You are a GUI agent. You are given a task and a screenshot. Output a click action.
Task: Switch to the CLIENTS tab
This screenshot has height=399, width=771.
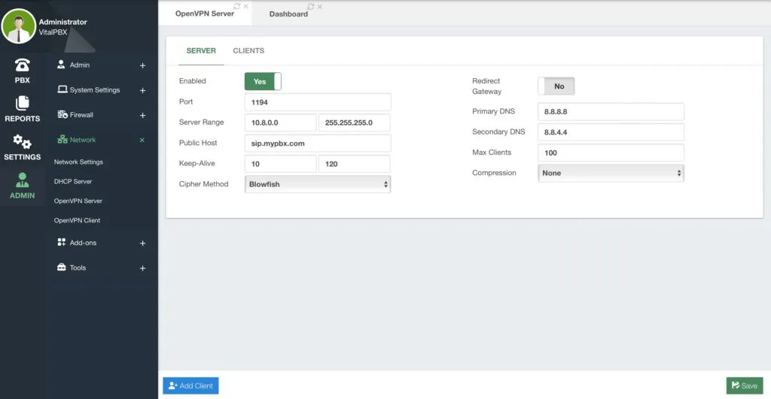248,50
